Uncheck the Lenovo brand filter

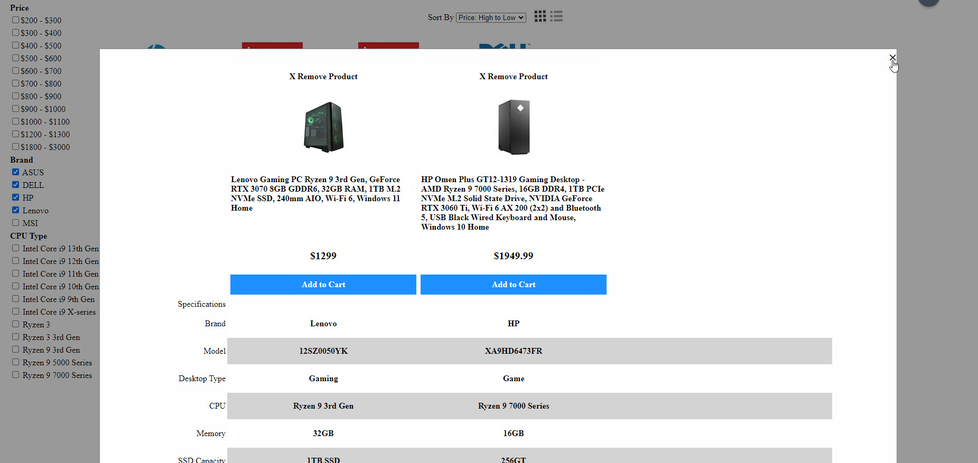click(x=16, y=210)
